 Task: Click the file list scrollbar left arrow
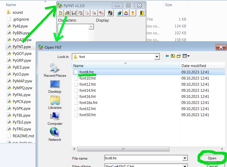click(74, 149)
